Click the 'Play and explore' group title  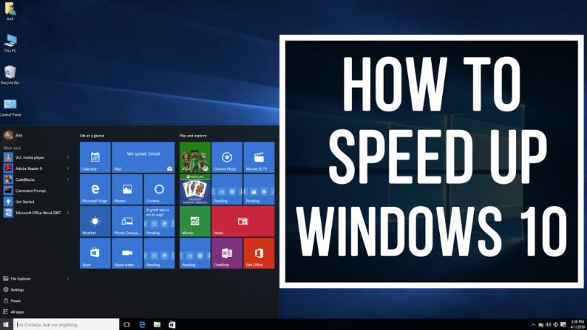coord(193,136)
